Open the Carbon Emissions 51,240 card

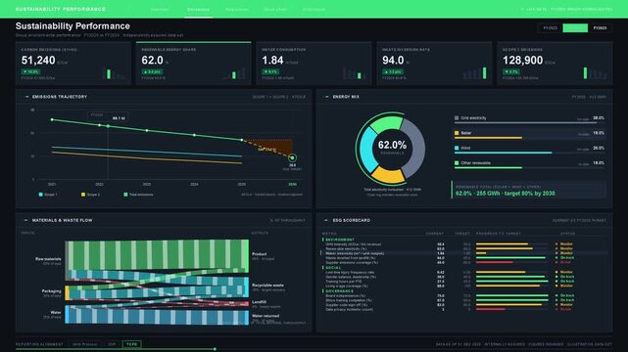[73, 64]
